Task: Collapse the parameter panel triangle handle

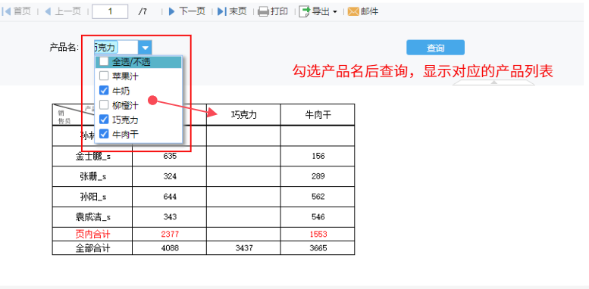Action: point(494,82)
